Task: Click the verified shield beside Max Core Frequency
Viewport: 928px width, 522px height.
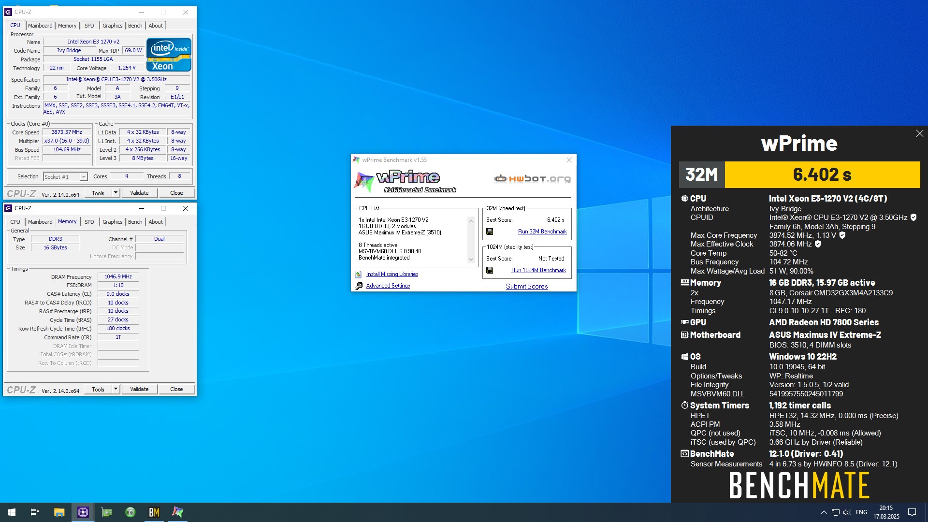Action: click(842, 235)
